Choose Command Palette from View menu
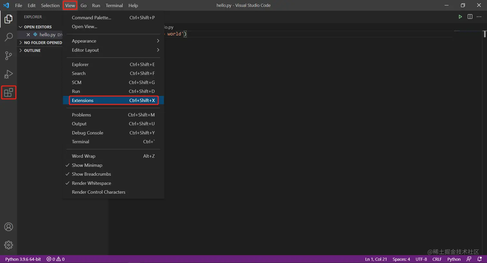 click(113, 18)
